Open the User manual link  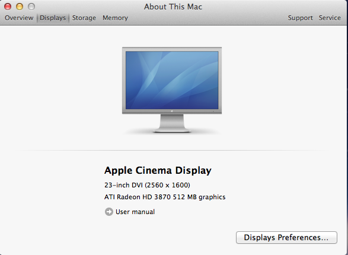(135, 212)
